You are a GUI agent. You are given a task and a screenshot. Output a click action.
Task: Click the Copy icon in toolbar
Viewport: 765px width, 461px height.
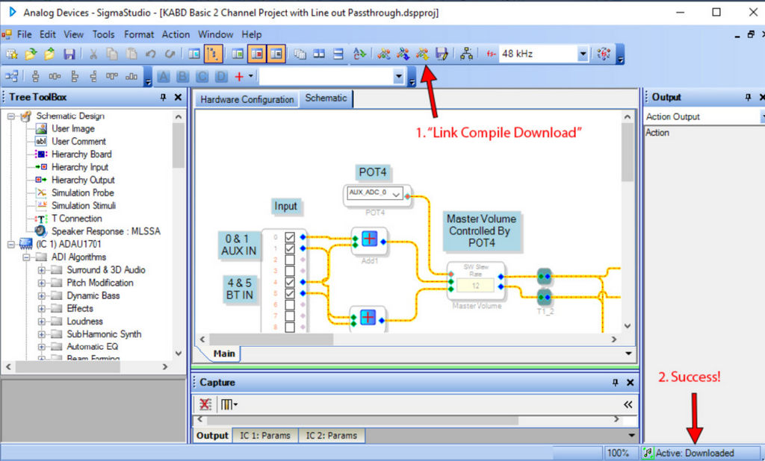[112, 54]
